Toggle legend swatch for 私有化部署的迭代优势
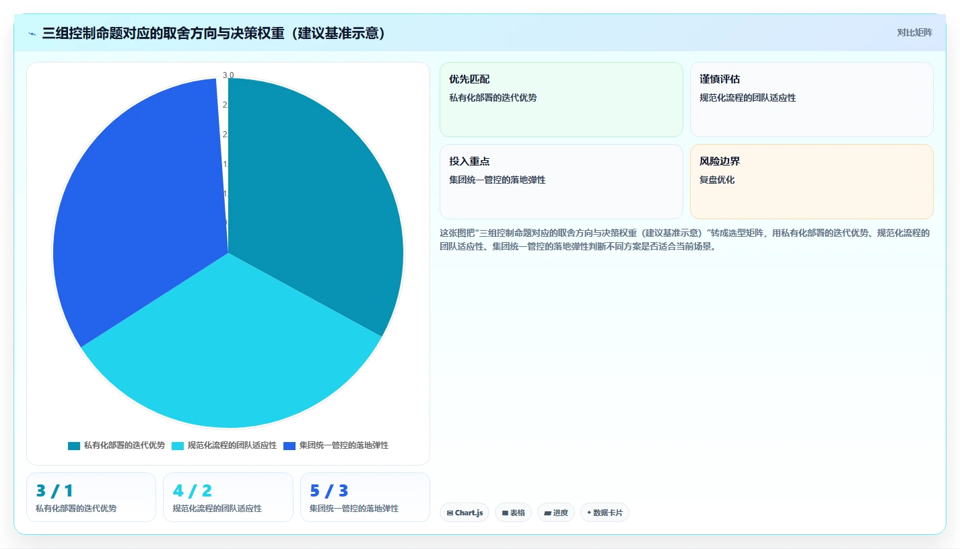 74,445
